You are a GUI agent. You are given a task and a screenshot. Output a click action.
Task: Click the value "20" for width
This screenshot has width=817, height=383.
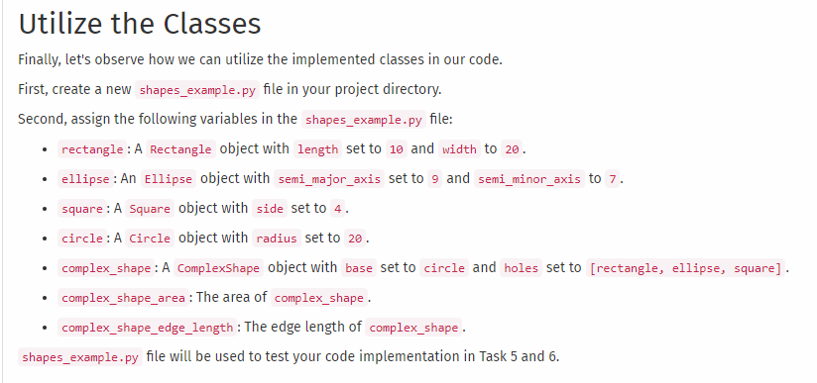point(512,149)
